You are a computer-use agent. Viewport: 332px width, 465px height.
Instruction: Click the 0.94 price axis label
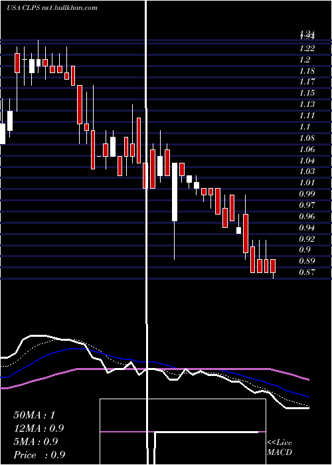click(x=307, y=227)
